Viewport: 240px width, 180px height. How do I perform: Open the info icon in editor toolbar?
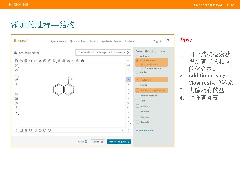click(83, 61)
